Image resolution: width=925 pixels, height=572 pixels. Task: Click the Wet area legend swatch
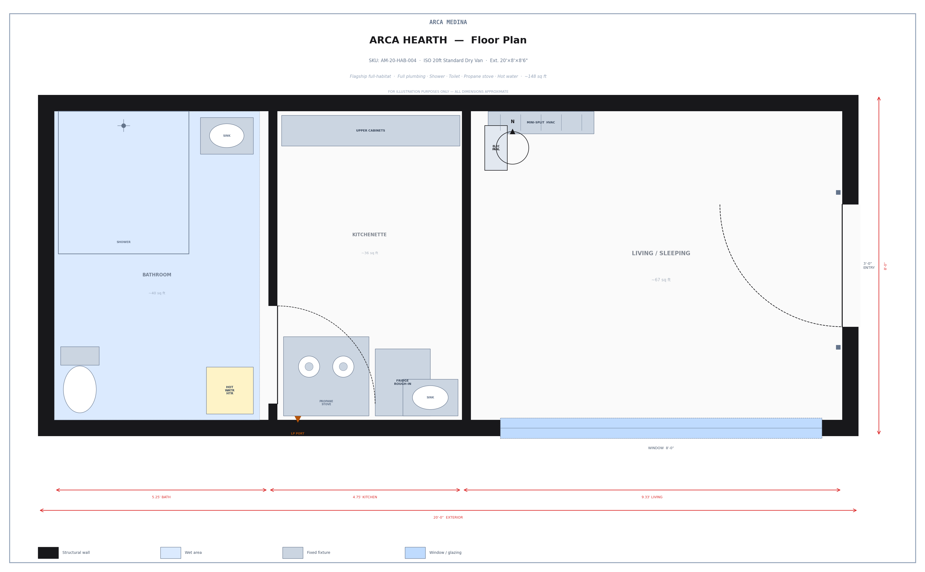[170, 553]
